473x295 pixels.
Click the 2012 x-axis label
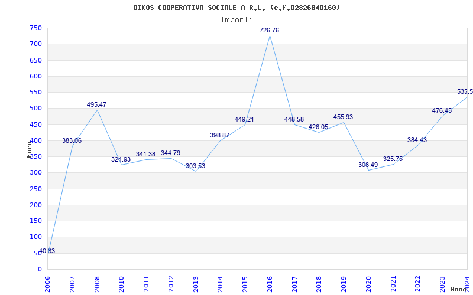[171, 284]
